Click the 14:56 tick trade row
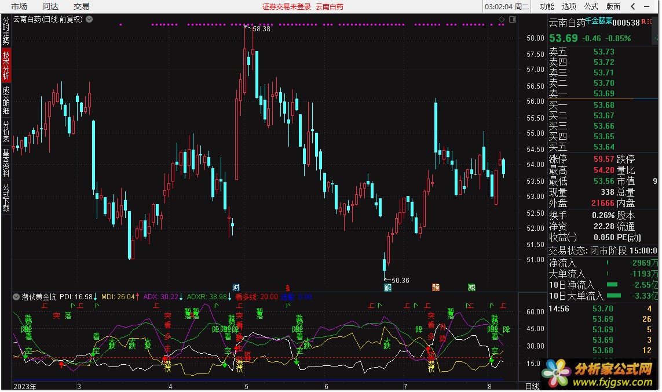This screenshot has width=662, height=392. coord(603,308)
